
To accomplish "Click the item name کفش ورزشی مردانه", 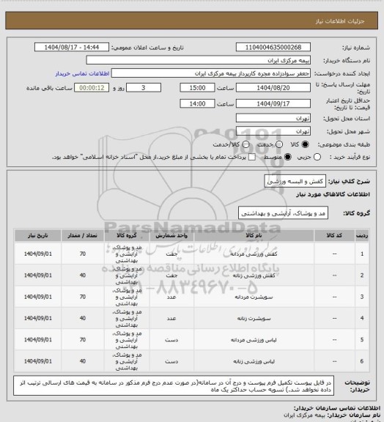I will tap(254, 253).
